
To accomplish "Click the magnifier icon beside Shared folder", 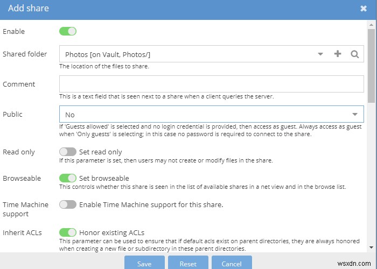I will (x=354, y=54).
